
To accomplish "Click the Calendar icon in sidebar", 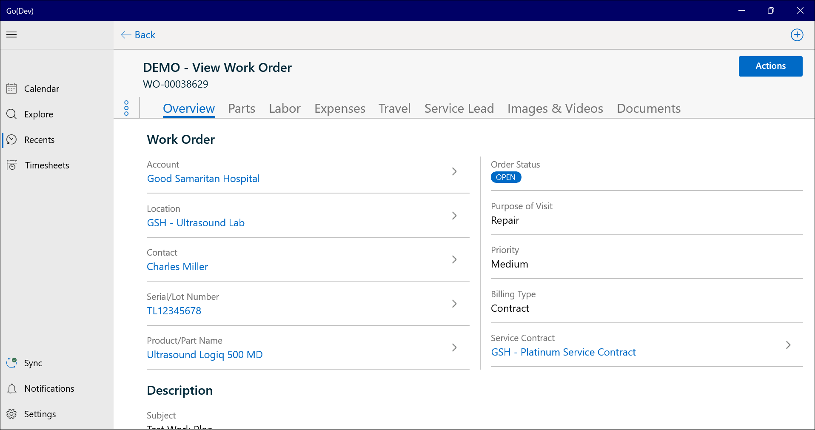I will [x=11, y=88].
